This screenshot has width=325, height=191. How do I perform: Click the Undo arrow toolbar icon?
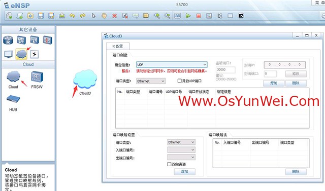point(72,16)
